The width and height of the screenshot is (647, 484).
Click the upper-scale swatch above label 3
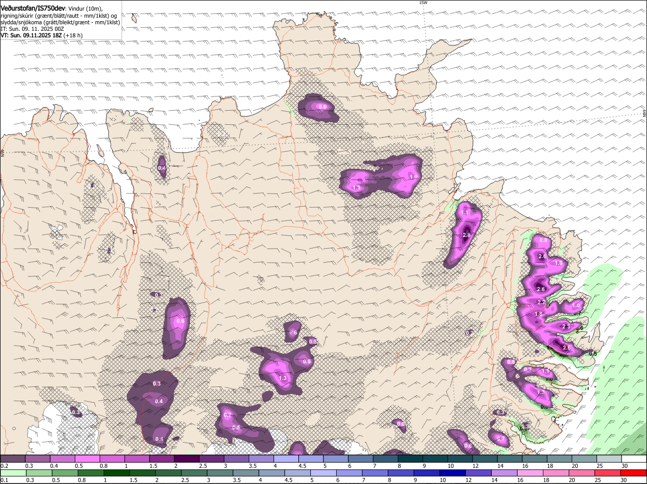pyautogui.click(x=236, y=459)
